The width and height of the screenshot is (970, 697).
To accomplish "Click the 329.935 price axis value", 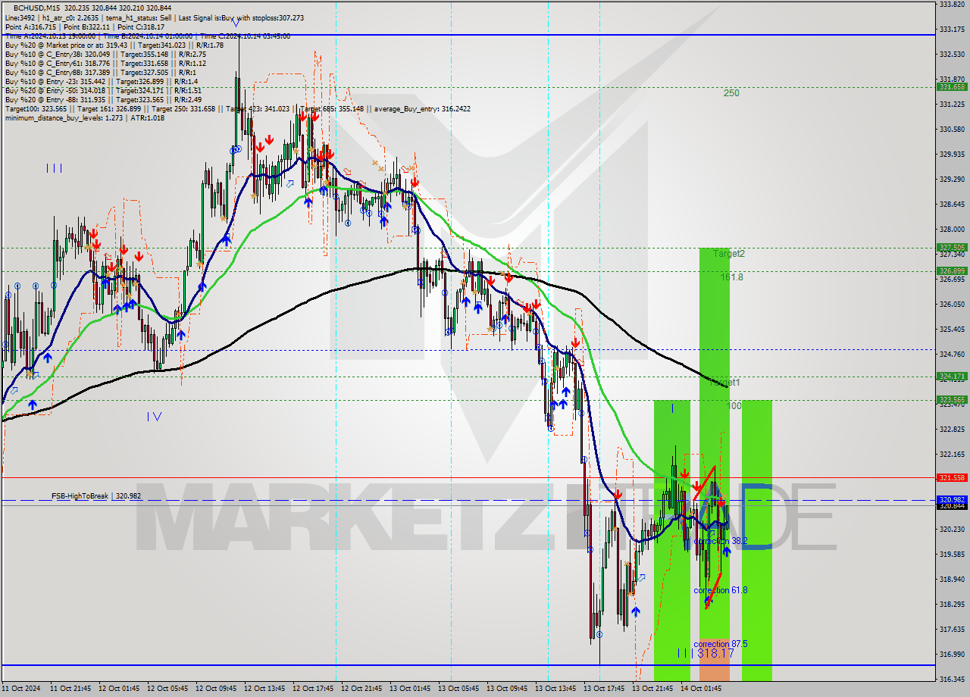I will coord(952,155).
